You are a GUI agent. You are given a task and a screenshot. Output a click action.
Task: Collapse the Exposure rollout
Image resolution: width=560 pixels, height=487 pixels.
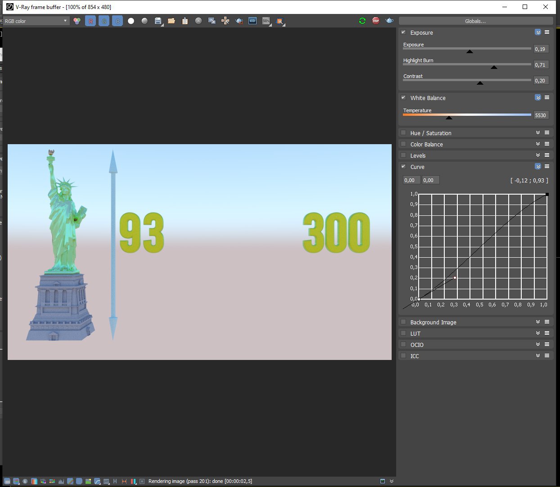538,32
